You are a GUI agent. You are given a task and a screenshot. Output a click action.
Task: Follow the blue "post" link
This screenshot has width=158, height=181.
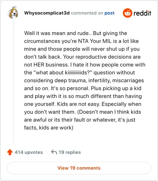point(109,13)
